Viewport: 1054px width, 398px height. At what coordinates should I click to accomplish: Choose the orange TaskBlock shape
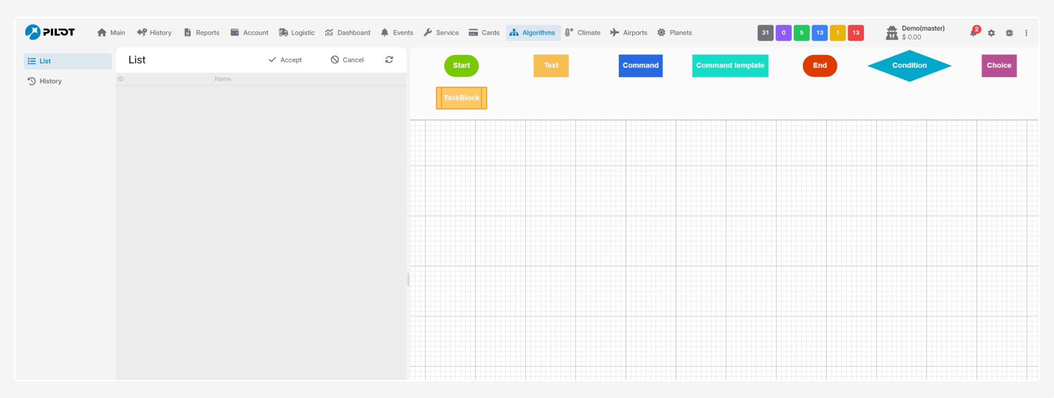pyautogui.click(x=461, y=98)
